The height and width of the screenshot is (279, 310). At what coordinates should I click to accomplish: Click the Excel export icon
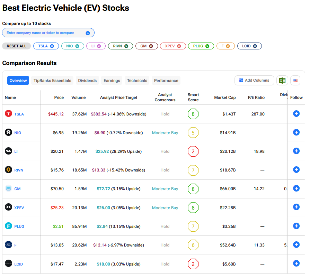tap(282, 81)
